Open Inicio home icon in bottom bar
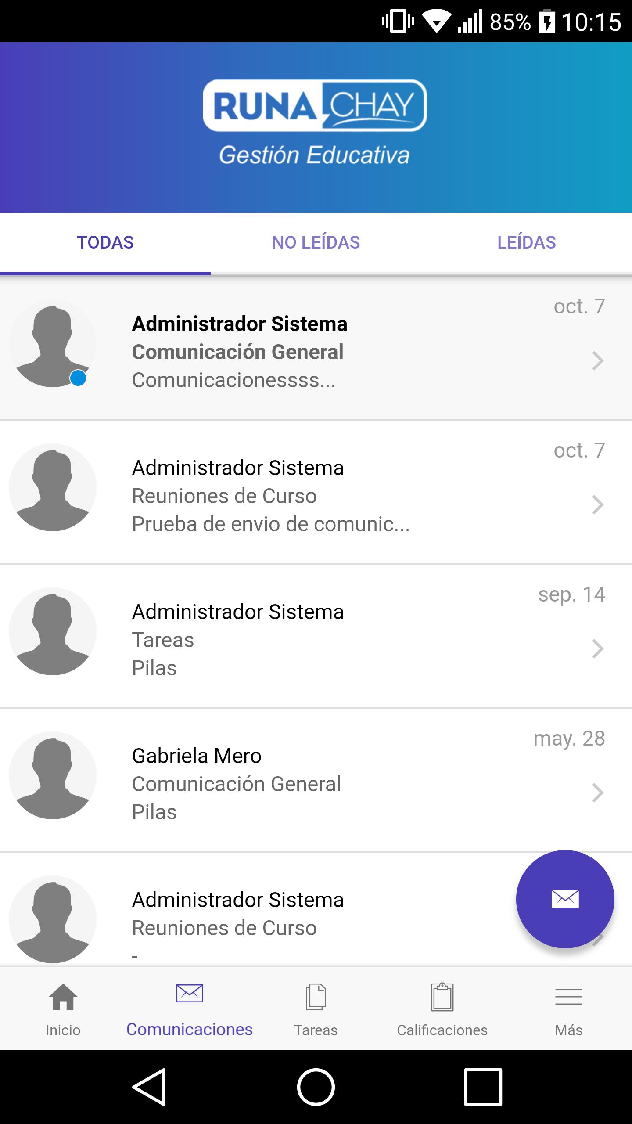The width and height of the screenshot is (632, 1124). coord(63,997)
